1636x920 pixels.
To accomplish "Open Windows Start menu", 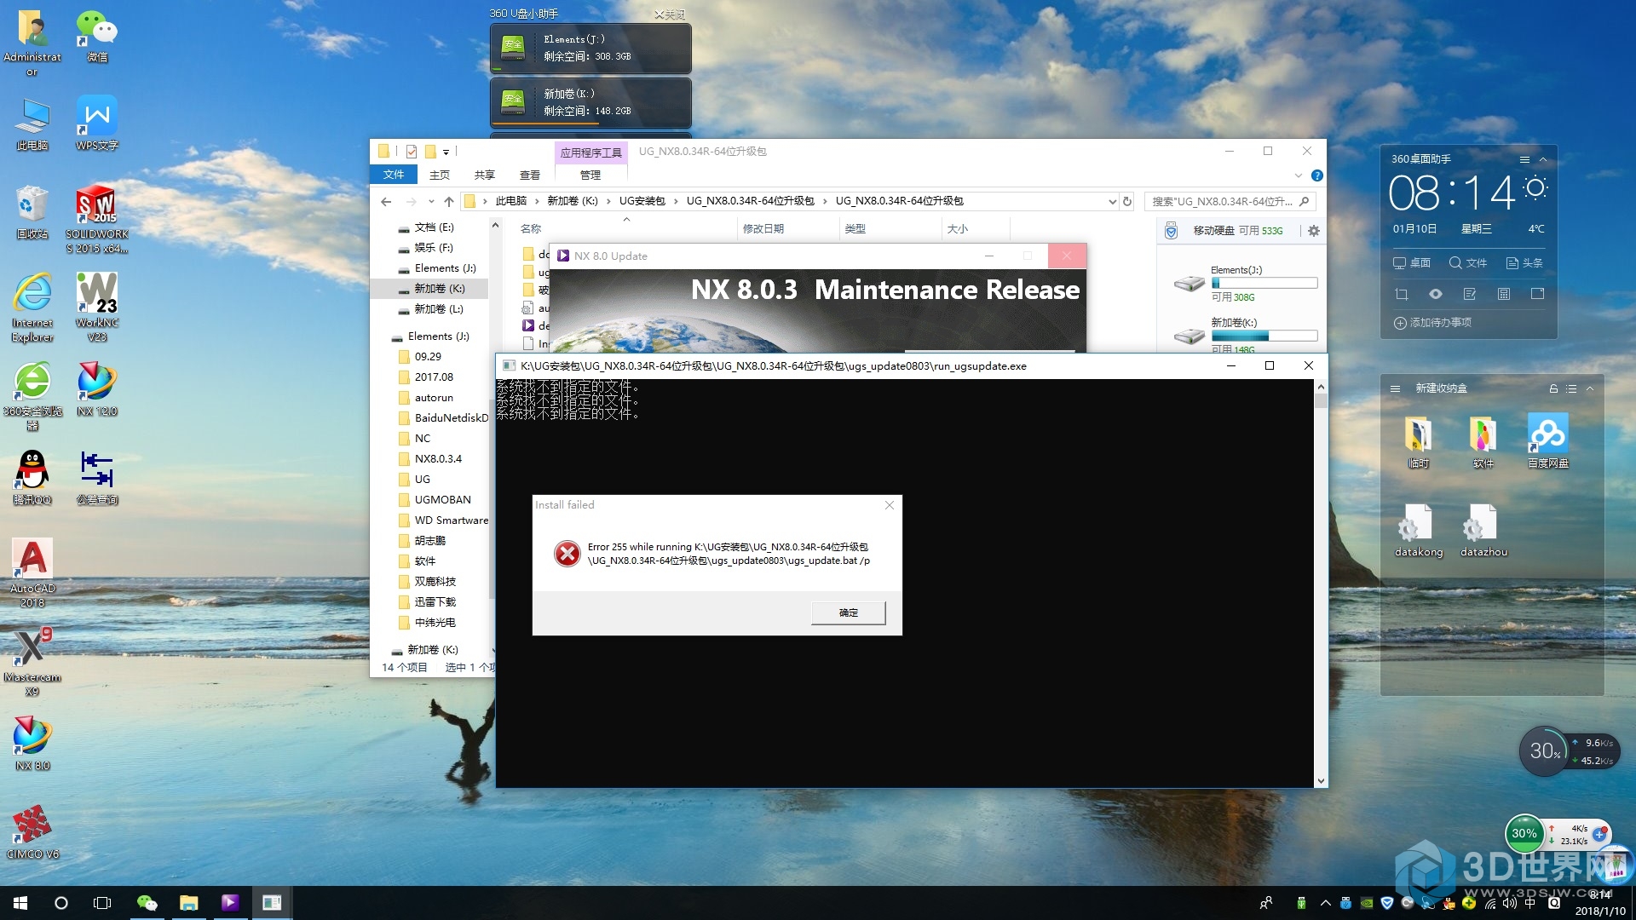I will coord(20,903).
